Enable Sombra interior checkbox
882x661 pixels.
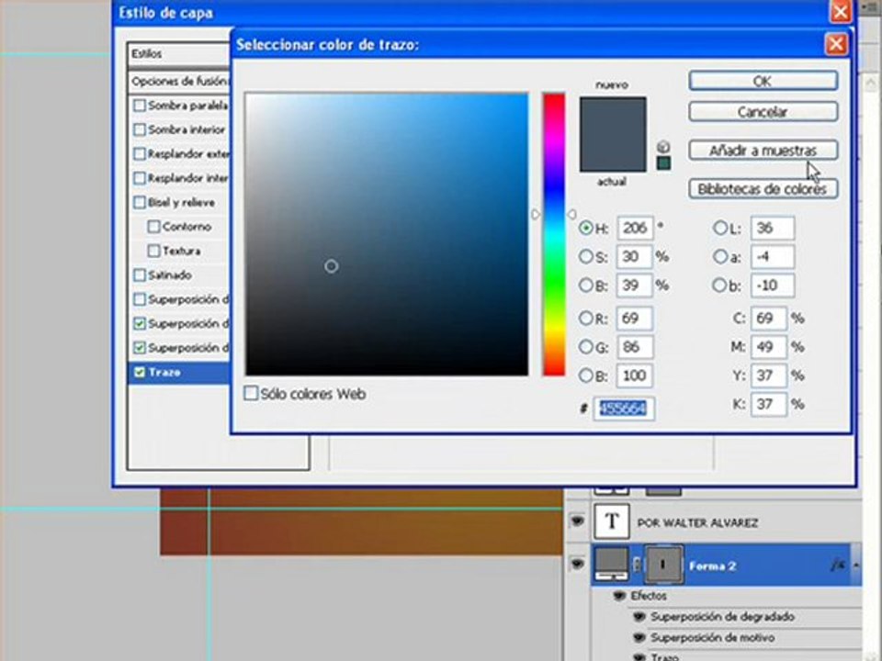pyautogui.click(x=140, y=129)
